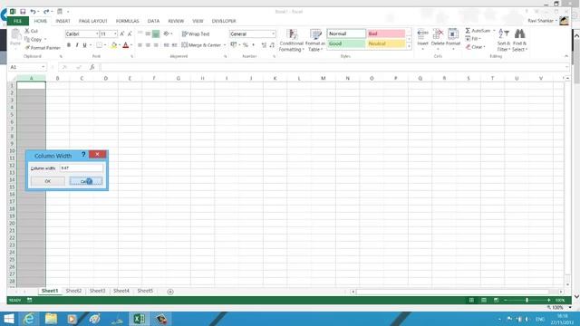Select the Neutral cell style
This screenshot has width=580, height=326.
coord(386,43)
